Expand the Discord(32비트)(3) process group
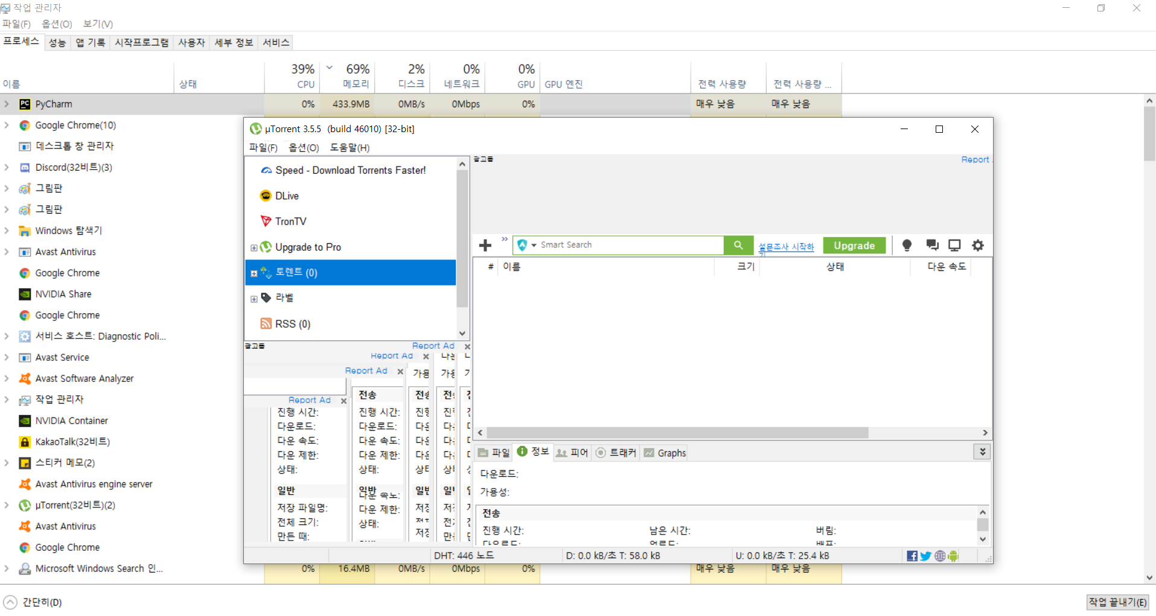This screenshot has height=616, width=1156. 7,167
